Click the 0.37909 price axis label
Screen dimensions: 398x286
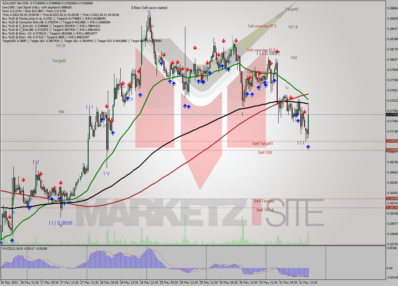392,70
